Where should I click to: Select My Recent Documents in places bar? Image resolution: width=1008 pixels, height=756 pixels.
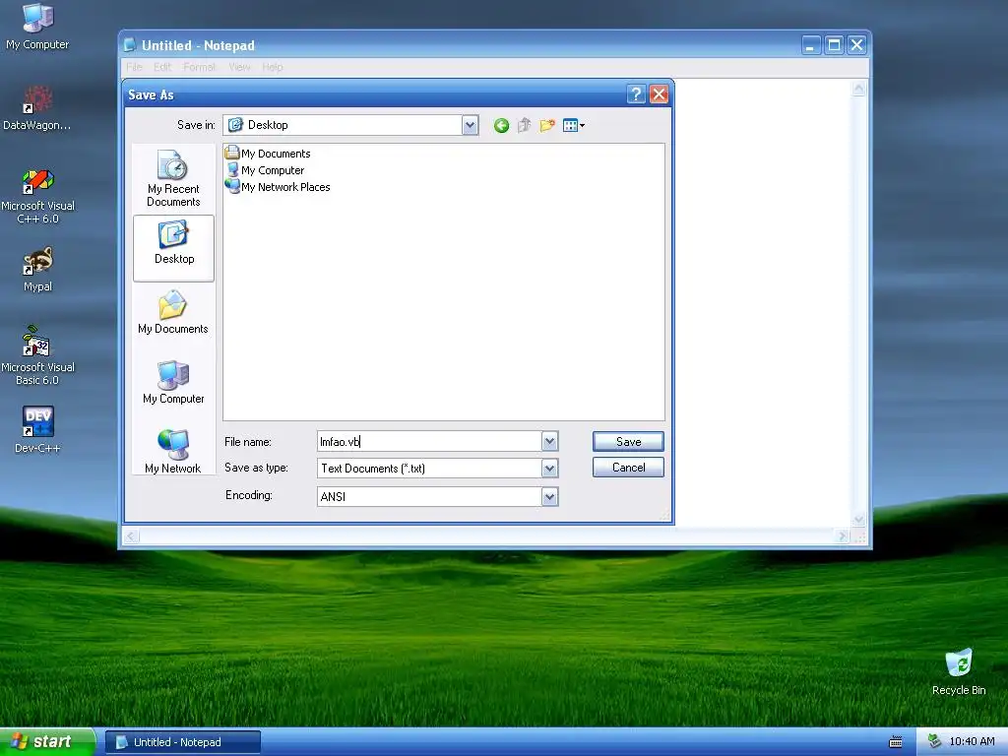(x=173, y=179)
